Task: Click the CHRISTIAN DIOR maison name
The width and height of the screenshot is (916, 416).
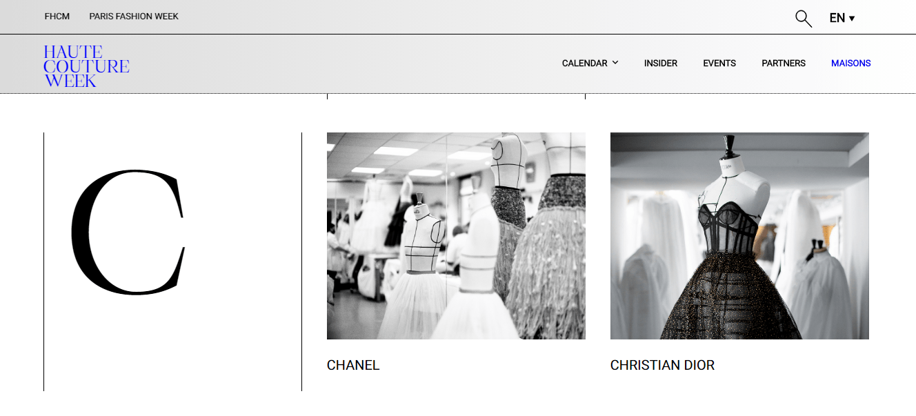Action: click(662, 365)
